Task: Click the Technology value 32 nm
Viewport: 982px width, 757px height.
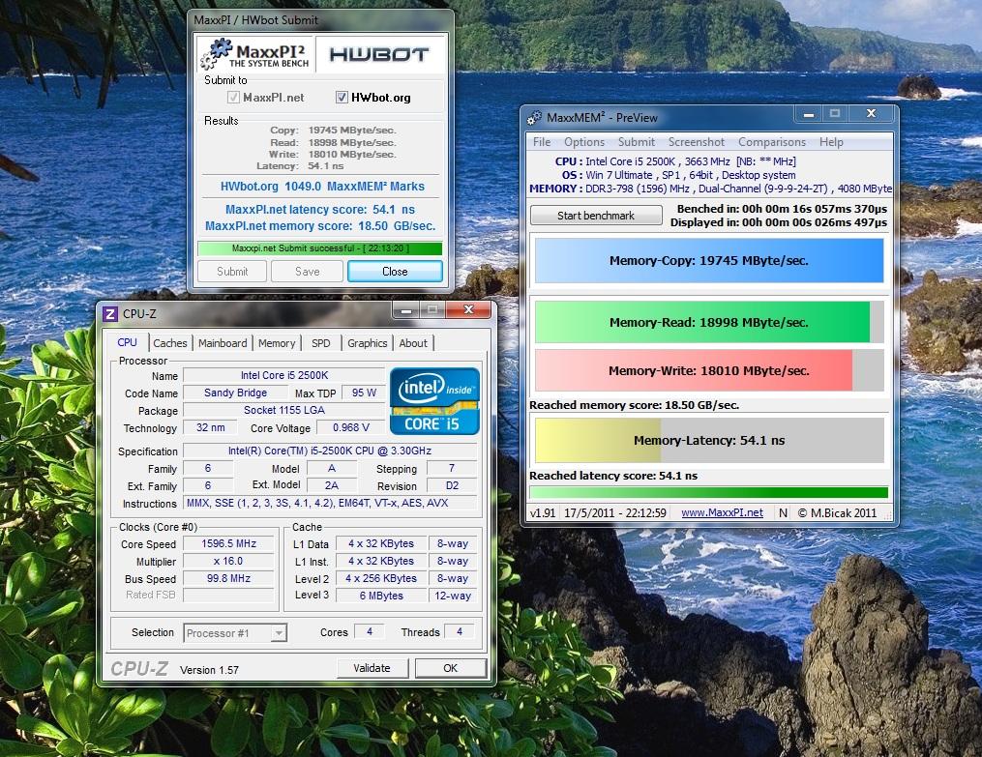Action: click(x=211, y=427)
